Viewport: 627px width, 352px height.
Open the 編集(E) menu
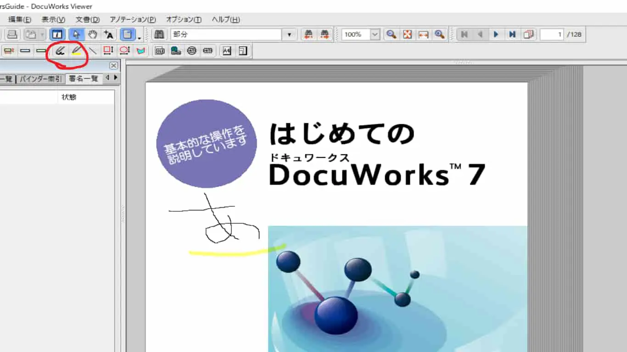20,19
